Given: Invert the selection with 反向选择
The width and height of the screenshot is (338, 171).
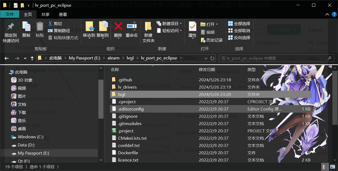Looking at the screenshot, I should click(239, 38).
